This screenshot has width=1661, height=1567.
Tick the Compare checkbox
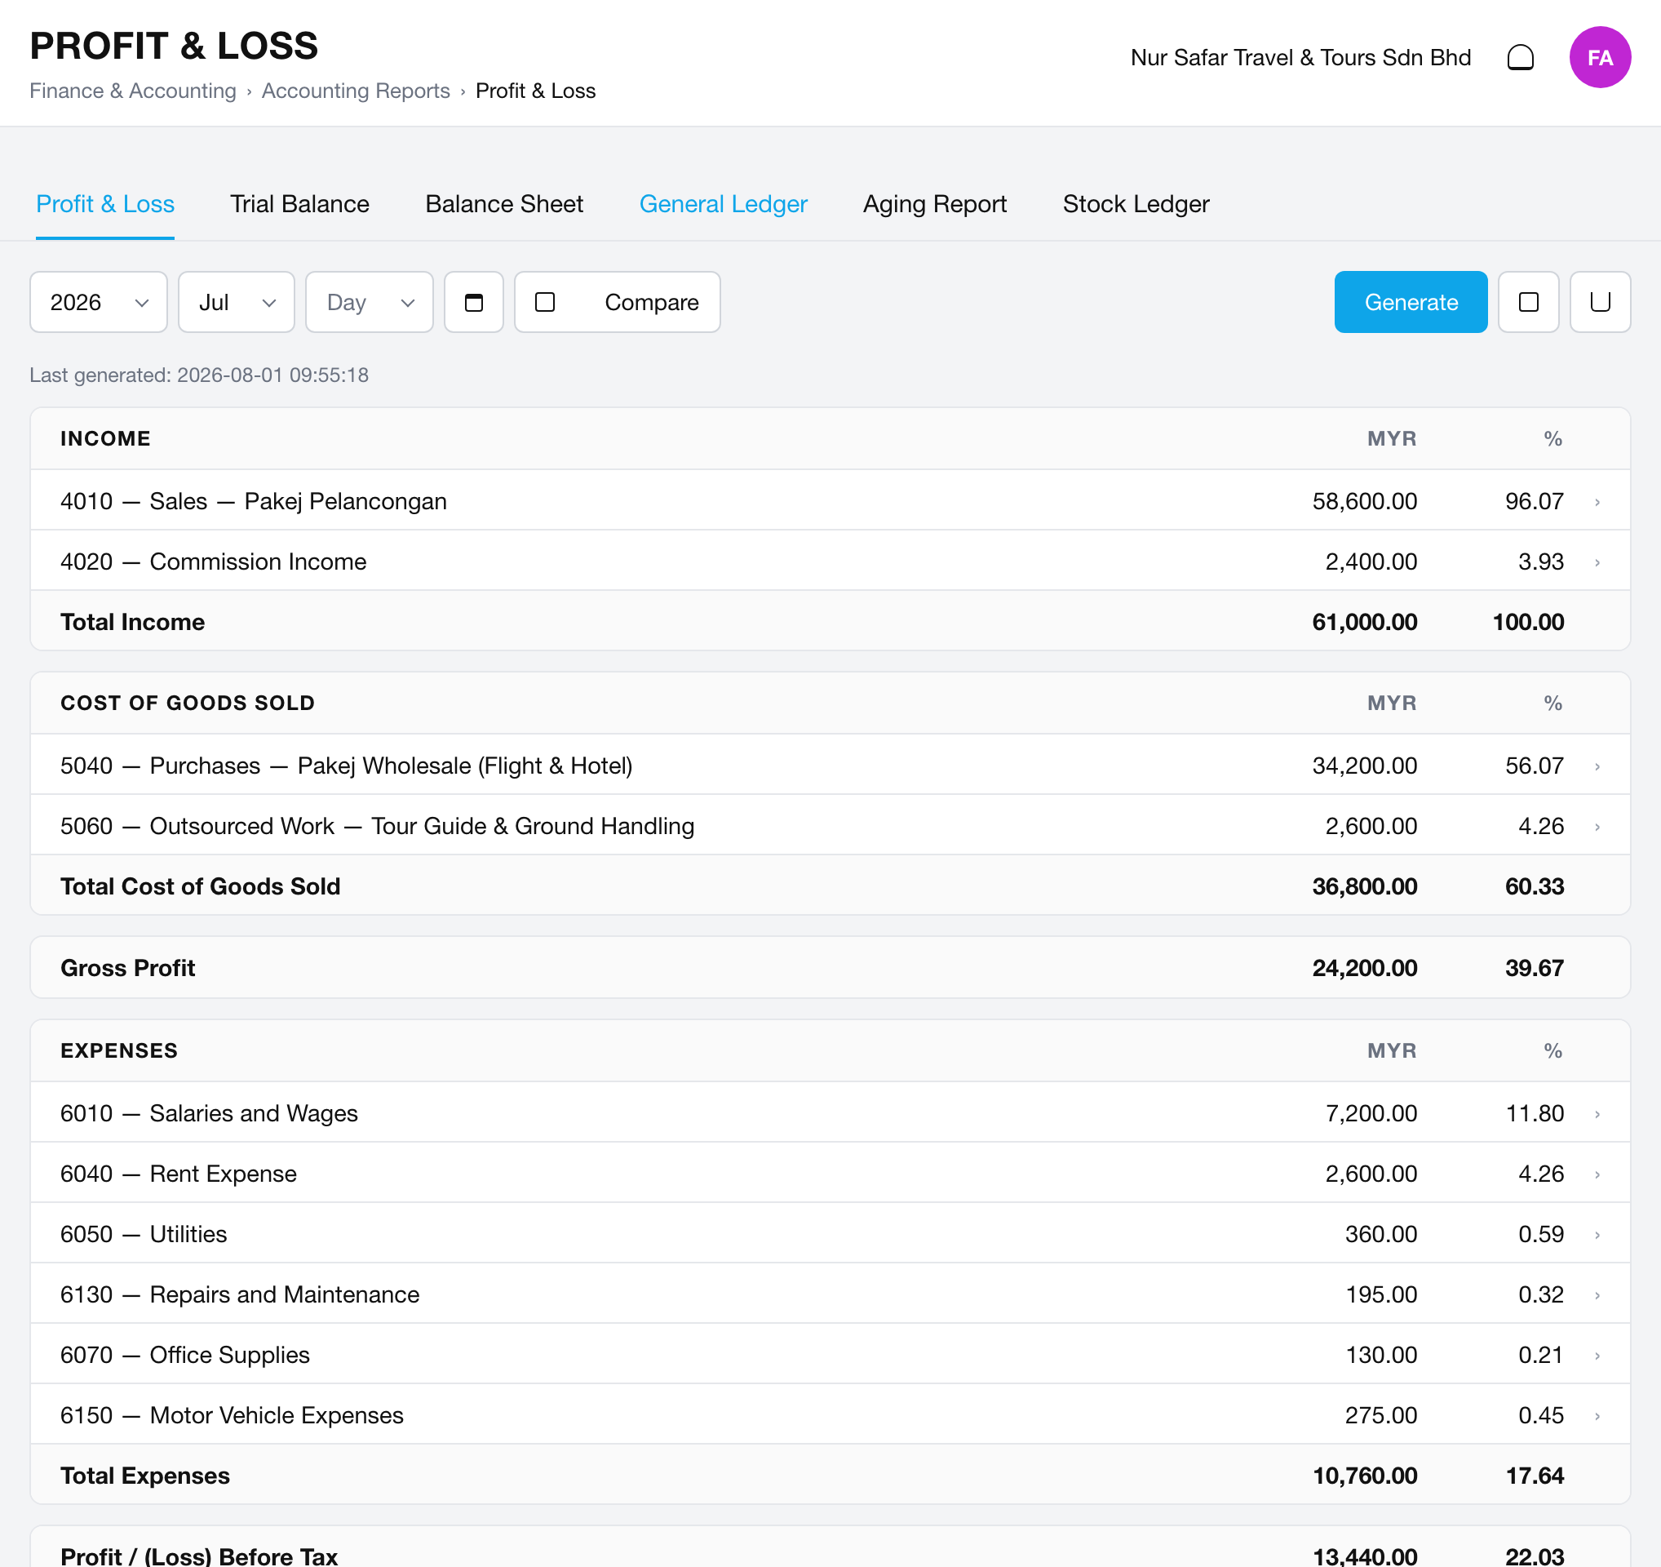(545, 302)
